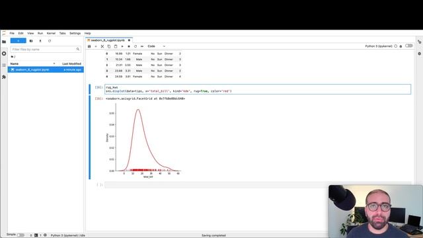Click the KDE plot output image
The image size is (423, 238).
point(143,140)
